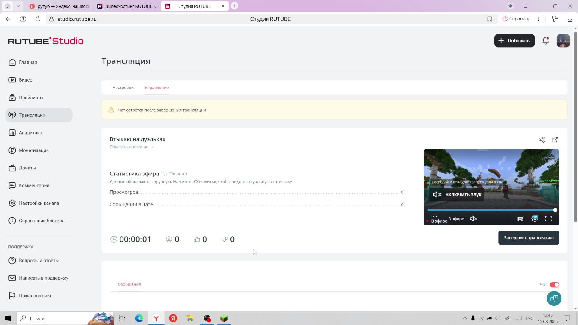This screenshot has width=578, height=325.
Task: Open the support chat bubble icon
Action: click(554, 299)
